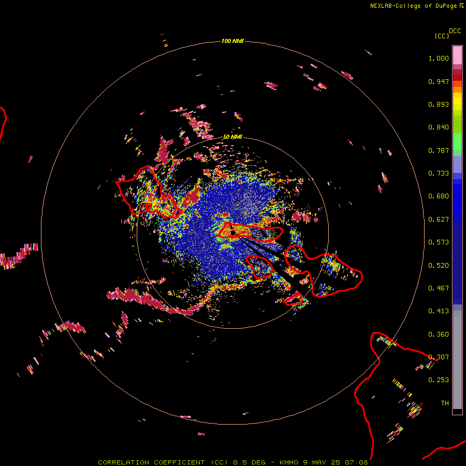Select the 0.680 scale value
The image size is (466, 466).
click(439, 196)
